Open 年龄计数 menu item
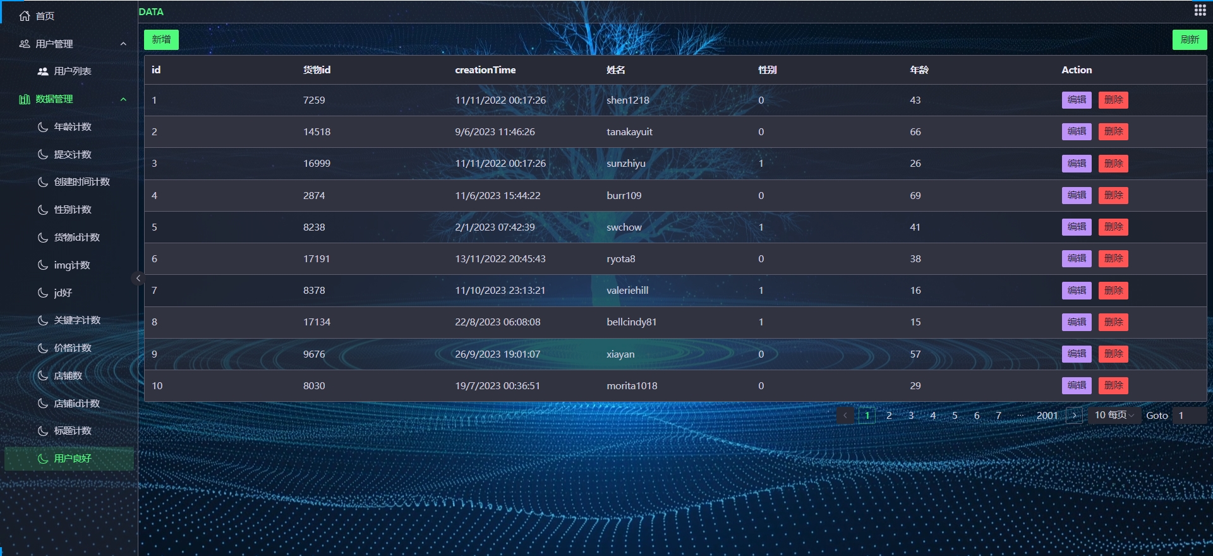The width and height of the screenshot is (1213, 556). 69,127
